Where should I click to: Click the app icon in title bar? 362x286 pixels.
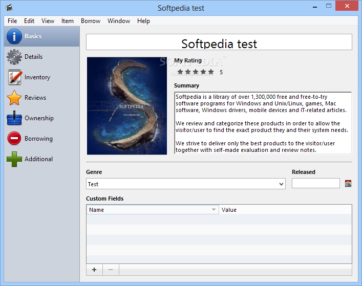click(9, 8)
